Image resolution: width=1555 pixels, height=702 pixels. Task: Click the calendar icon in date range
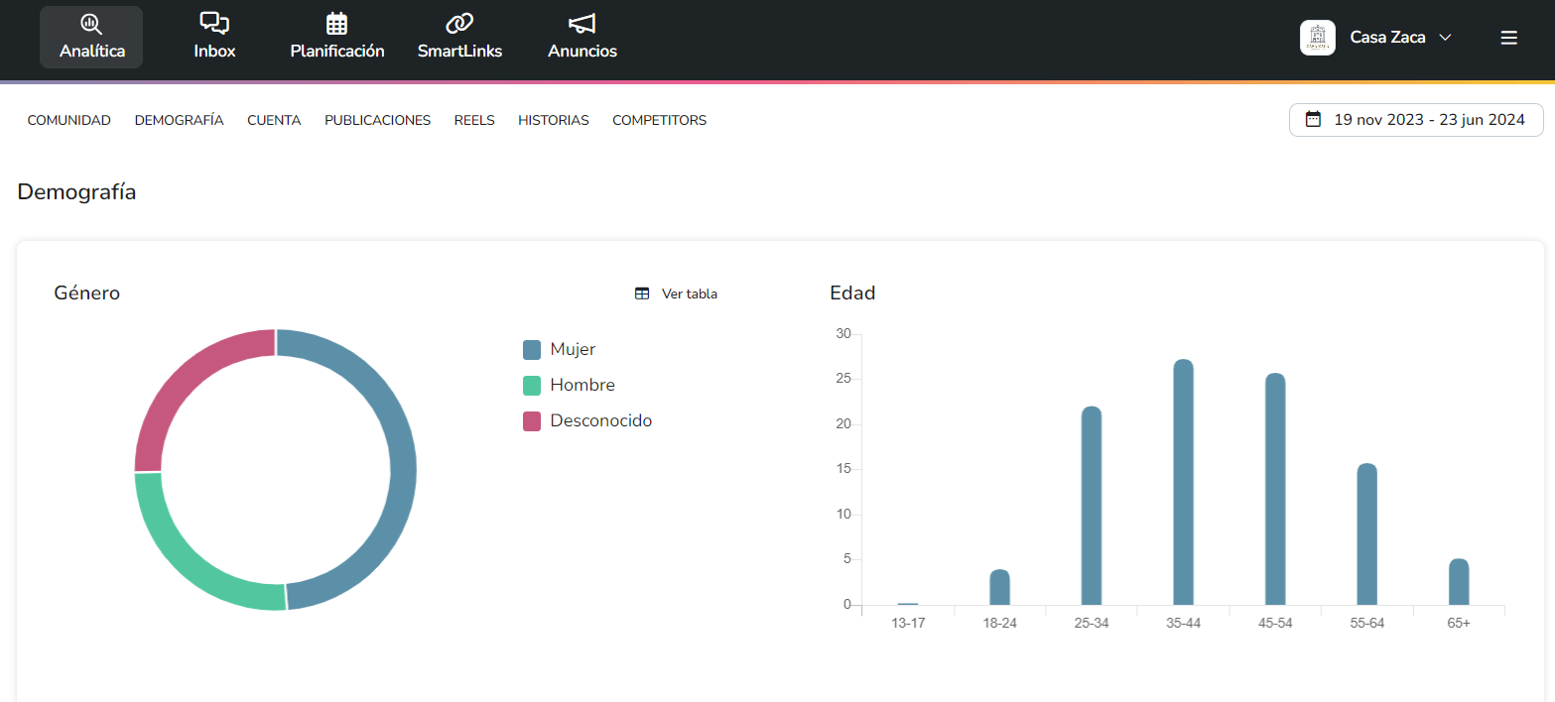coord(1313,120)
